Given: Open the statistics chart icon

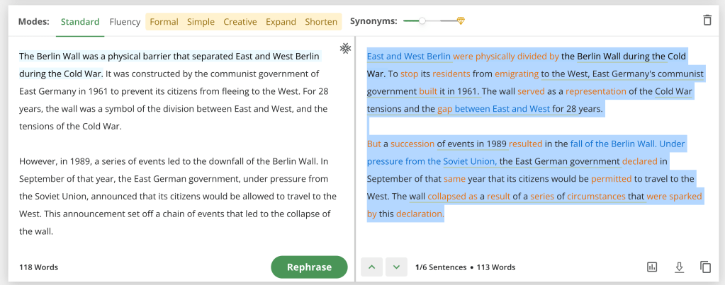Looking at the screenshot, I should [653, 267].
